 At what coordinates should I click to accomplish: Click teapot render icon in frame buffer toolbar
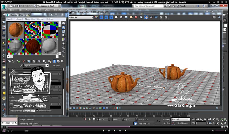(151, 17)
